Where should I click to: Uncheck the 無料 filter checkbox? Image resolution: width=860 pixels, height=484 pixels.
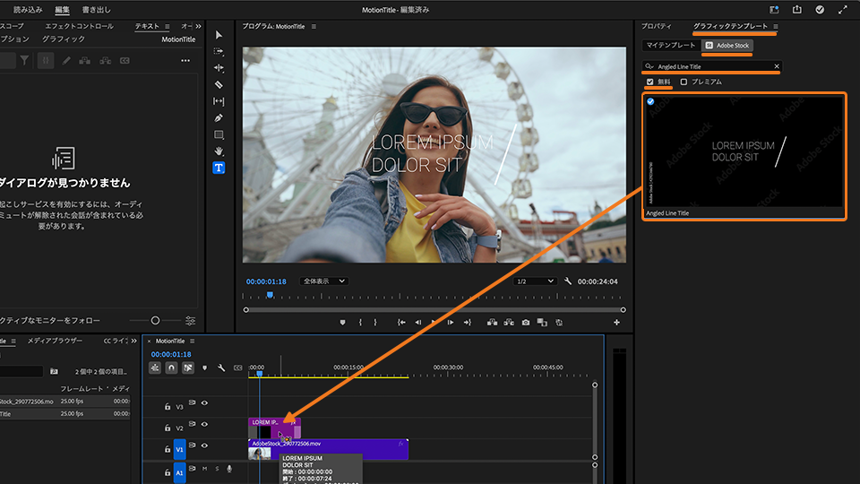(650, 82)
